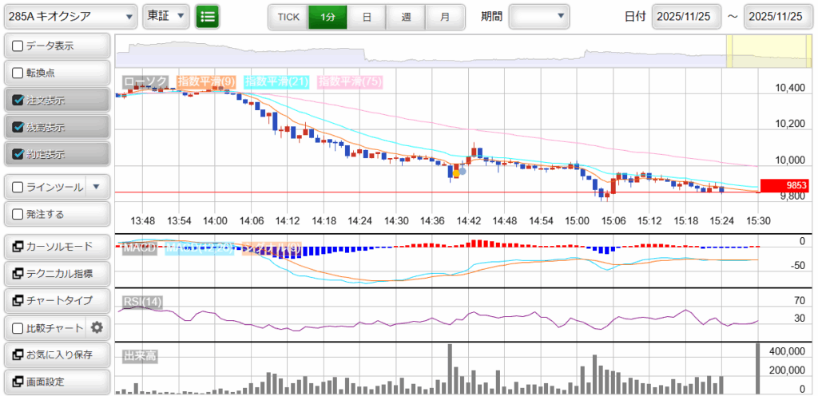Click the green list icon button

coord(208,16)
